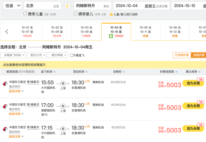Image resolution: width=206 pixels, height=142 pixels.
Task: Sort by total duration arrow
Action: 124,72
